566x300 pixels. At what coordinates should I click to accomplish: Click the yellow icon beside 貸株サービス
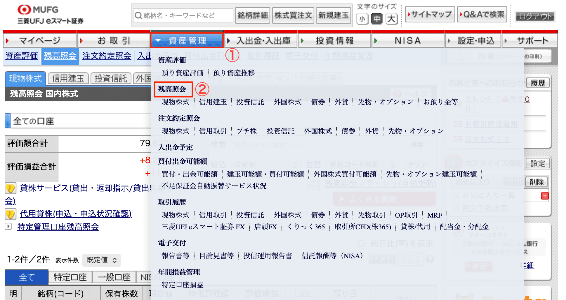(10, 188)
